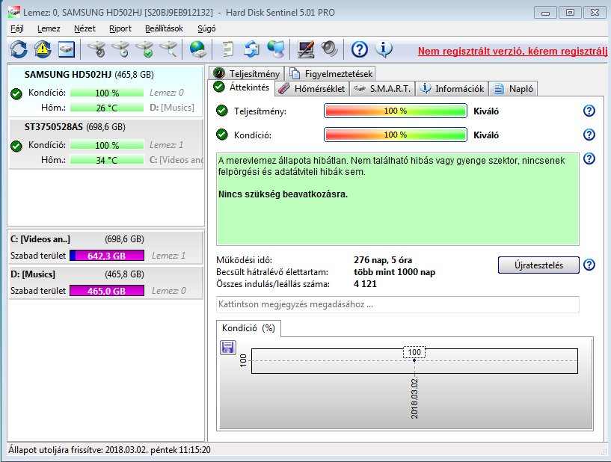This screenshot has height=462, width=611.
Task: Select the SAMSUNG HD502HJ disk entry
Action: (105, 90)
